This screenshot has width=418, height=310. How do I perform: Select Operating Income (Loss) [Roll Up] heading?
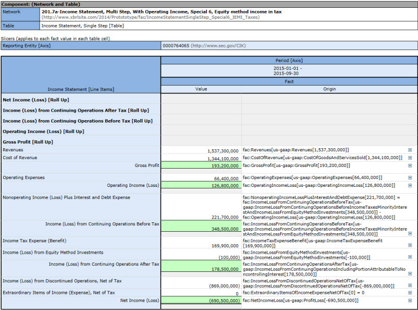coord(43,132)
